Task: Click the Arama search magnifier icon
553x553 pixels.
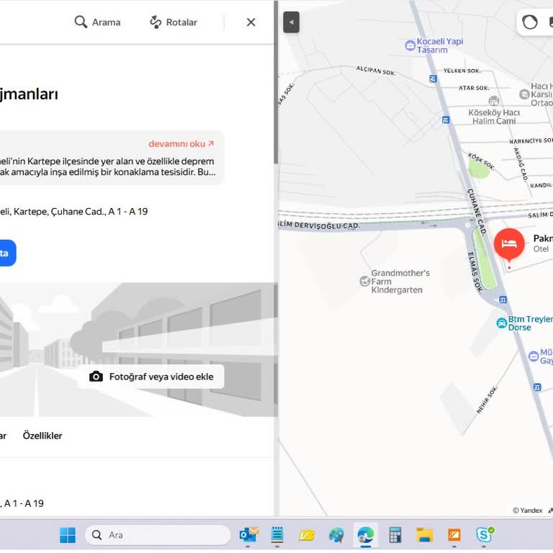Action: tap(81, 22)
